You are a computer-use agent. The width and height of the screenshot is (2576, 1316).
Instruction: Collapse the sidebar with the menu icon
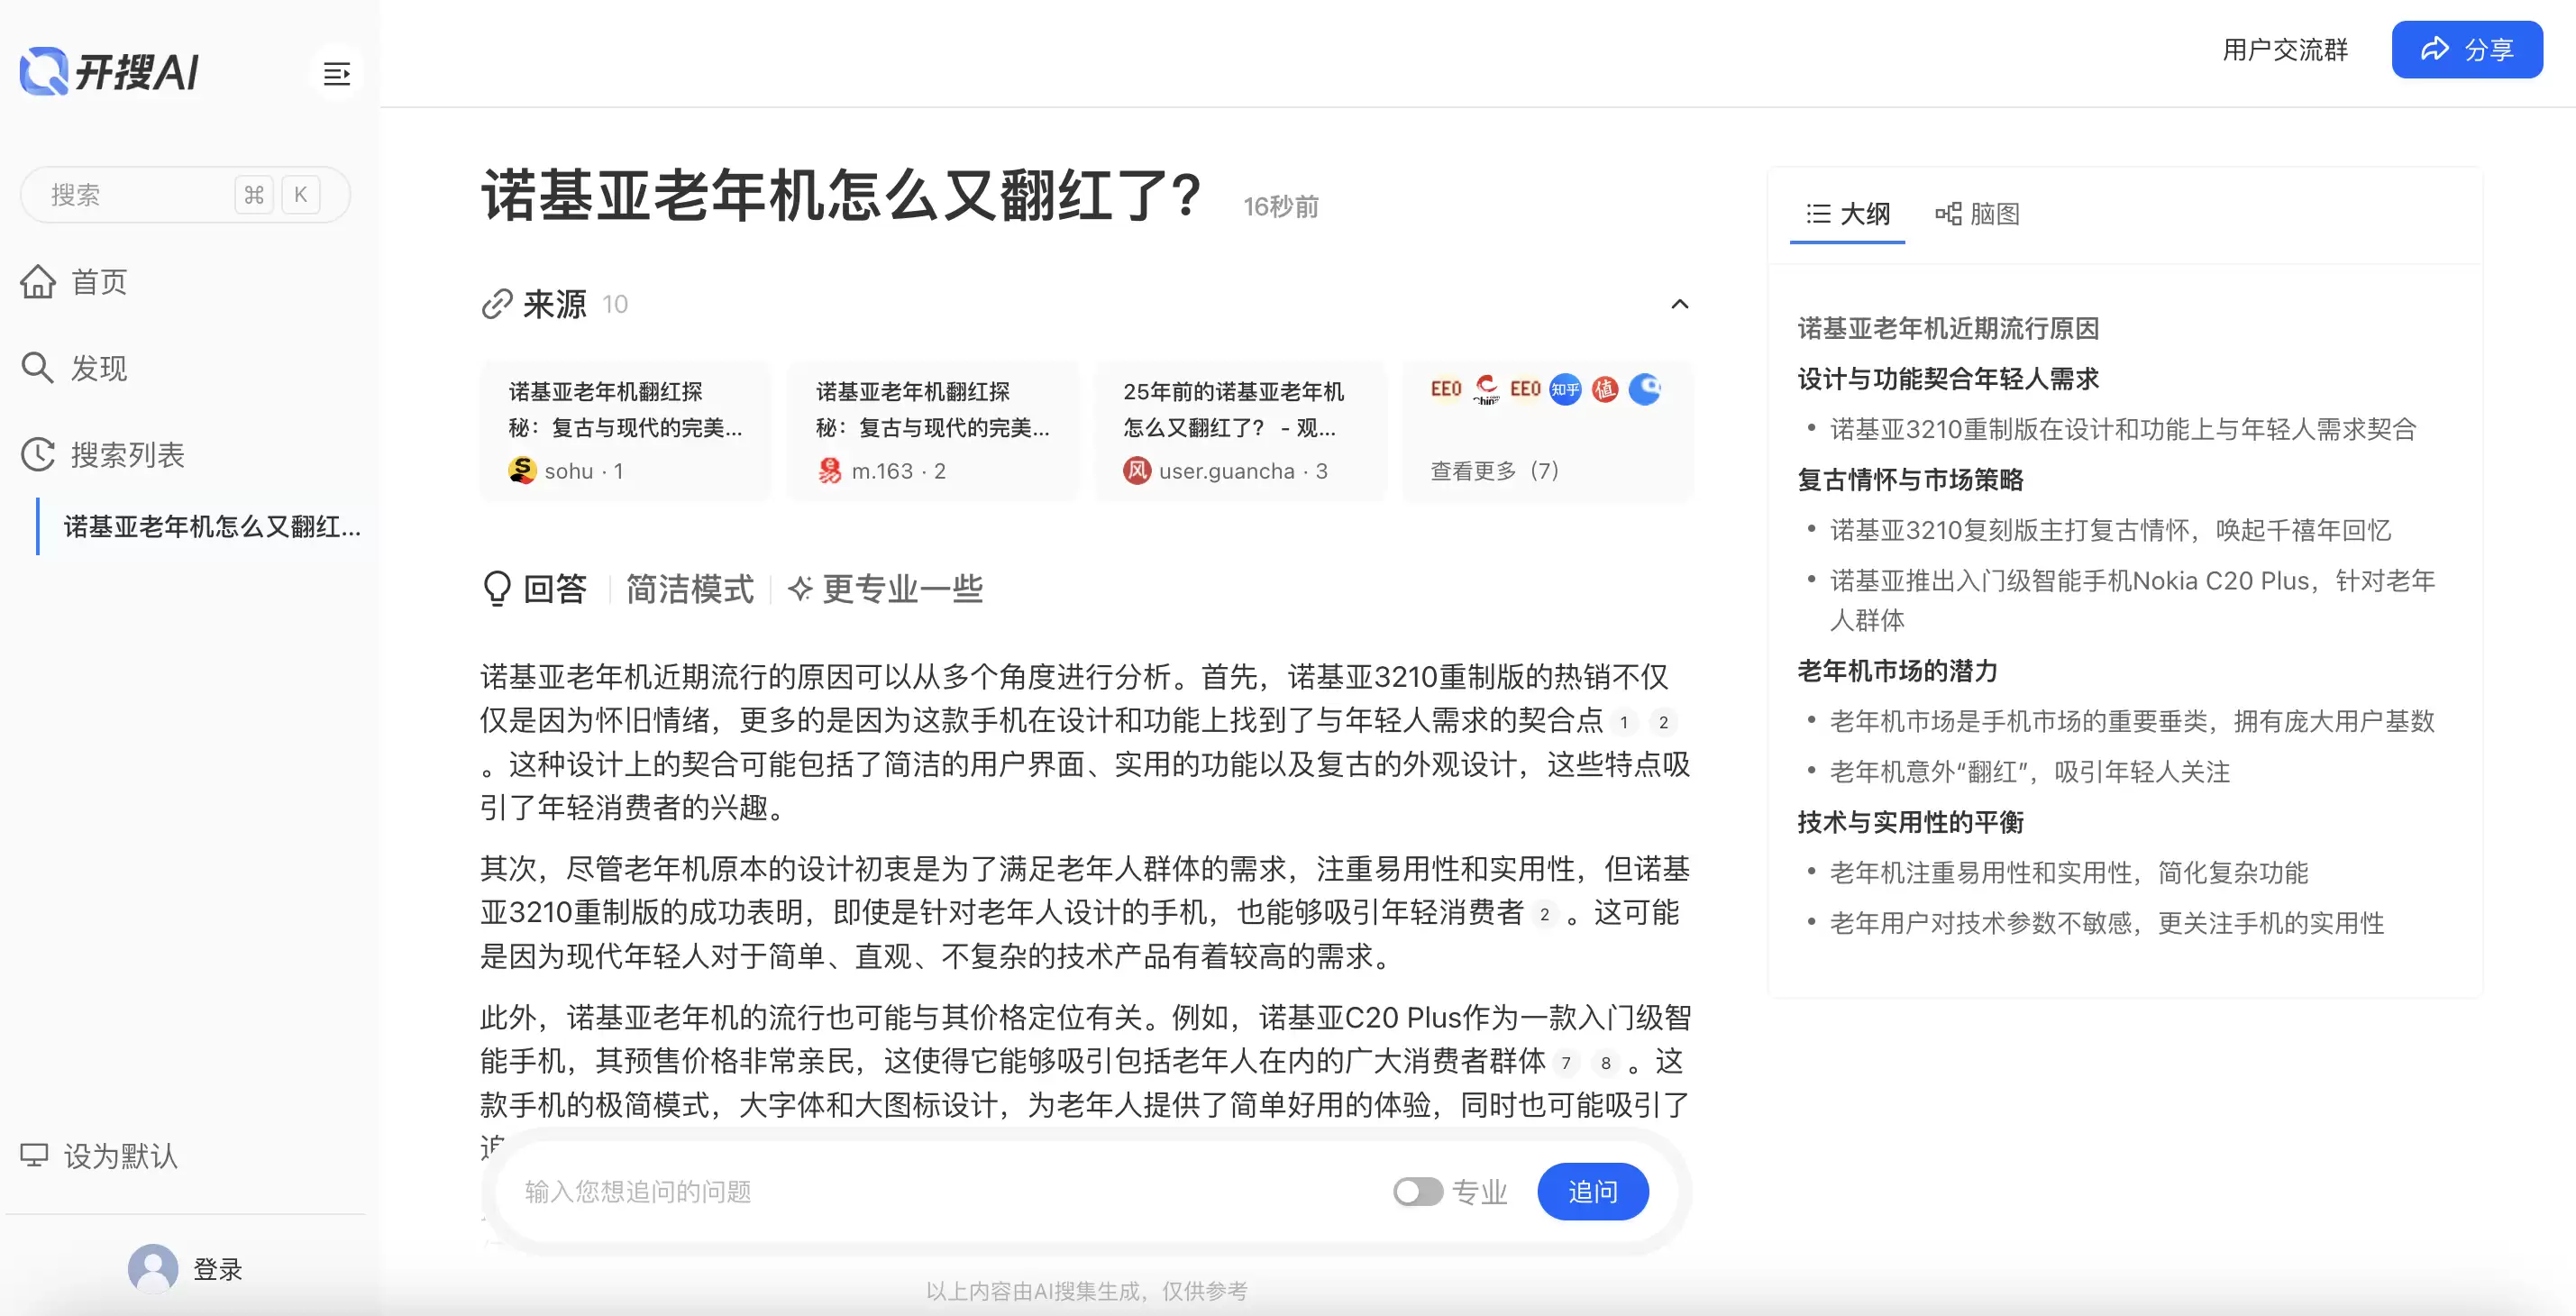(336, 73)
